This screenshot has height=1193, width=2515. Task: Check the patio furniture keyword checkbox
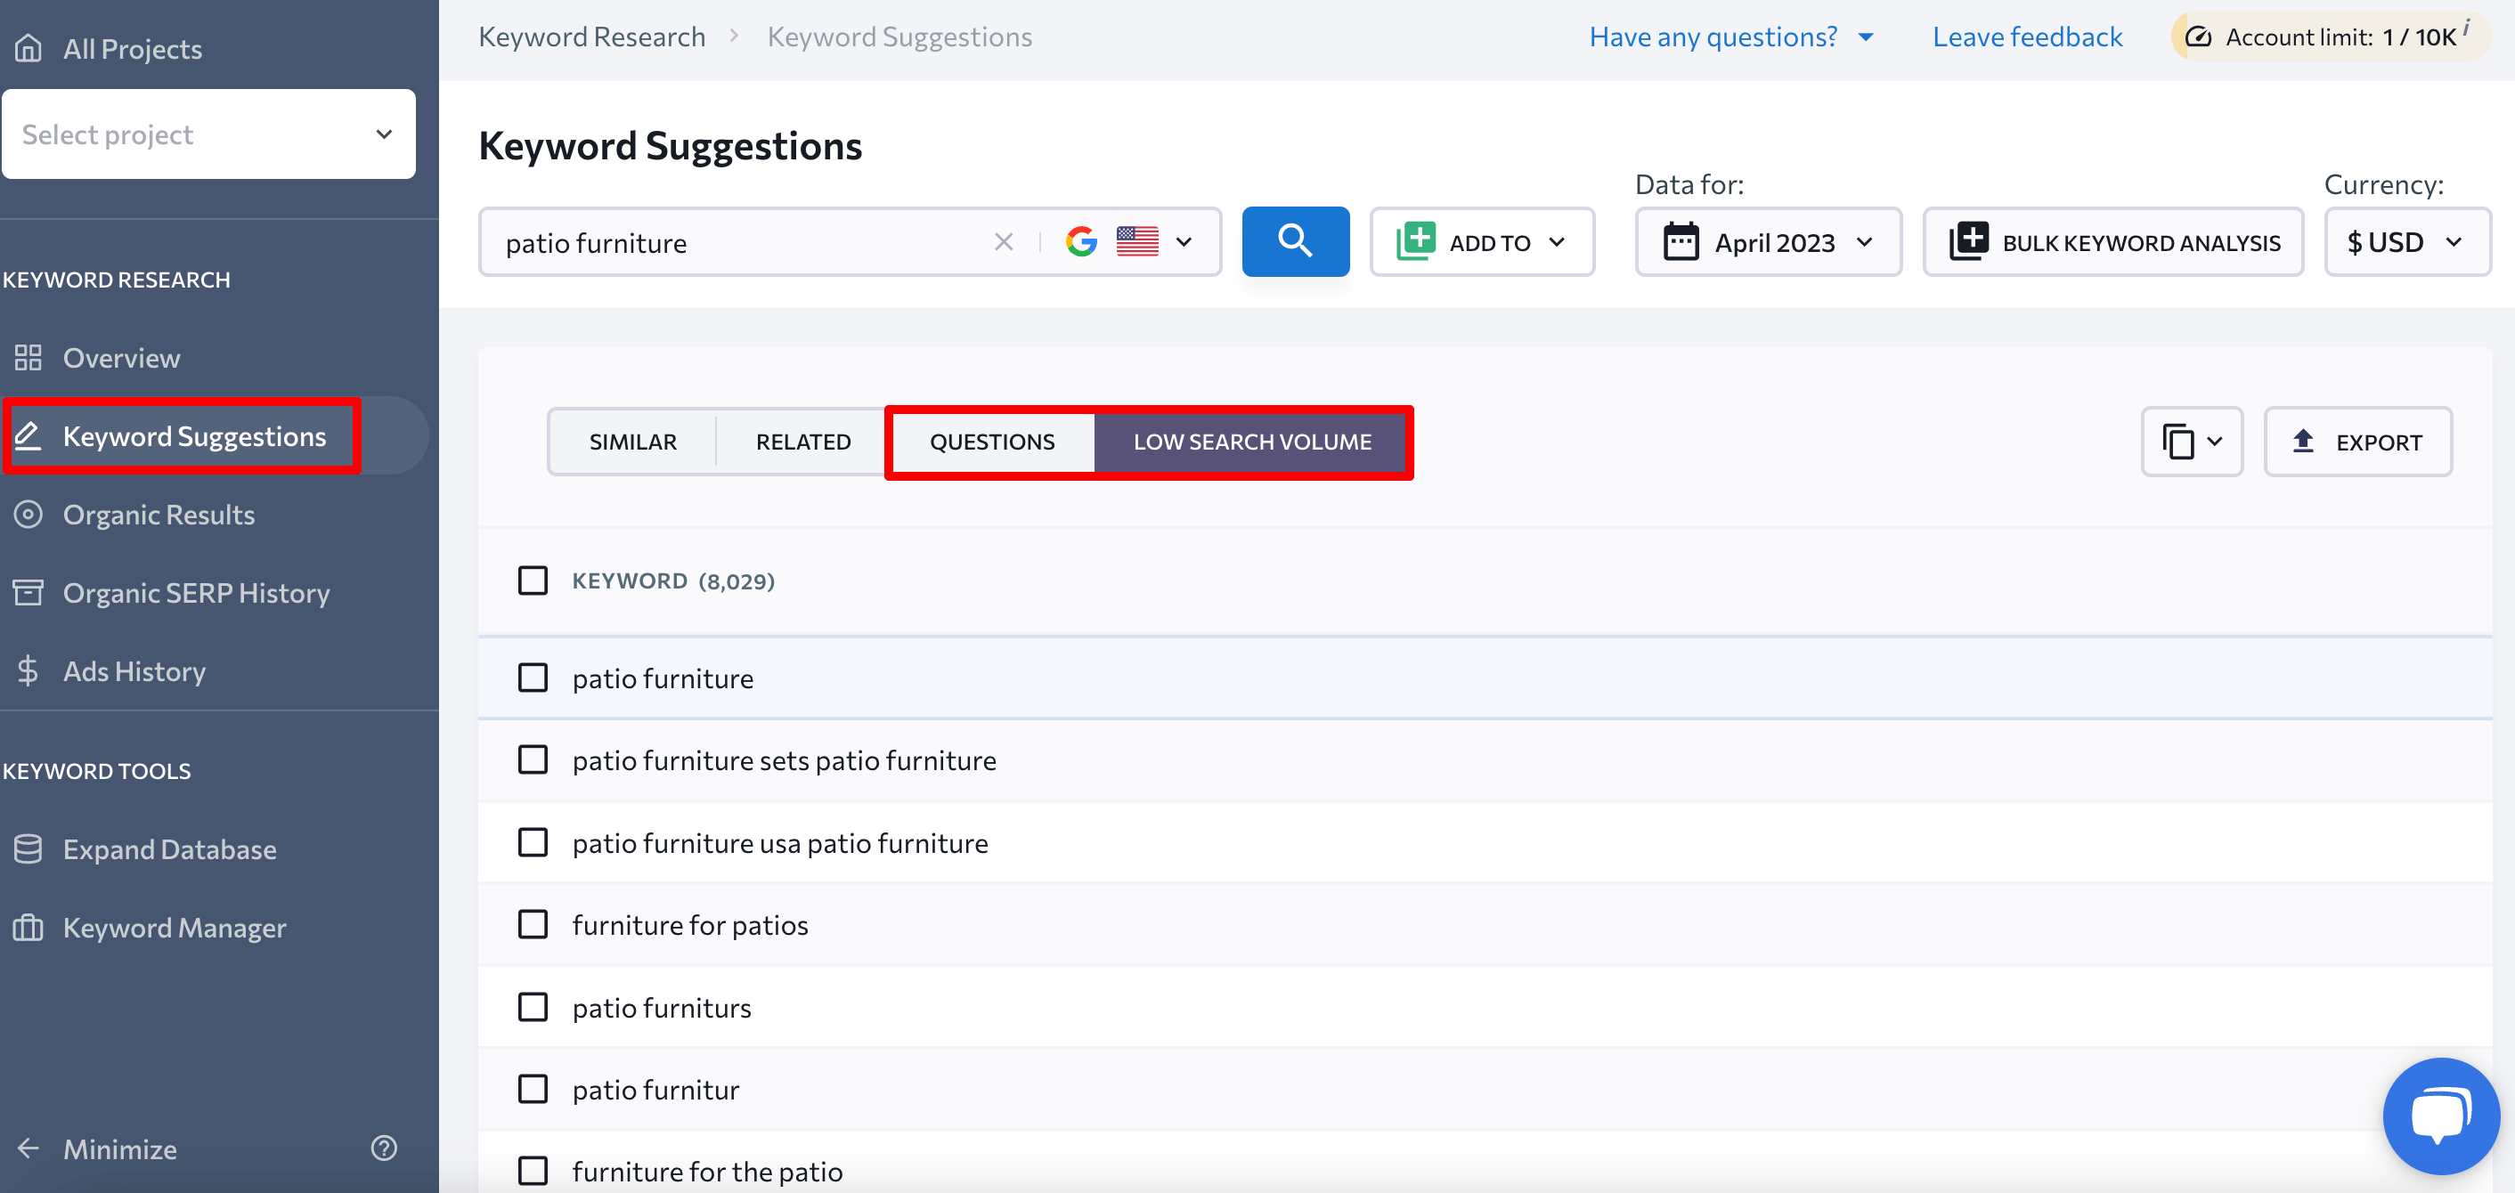coord(533,678)
